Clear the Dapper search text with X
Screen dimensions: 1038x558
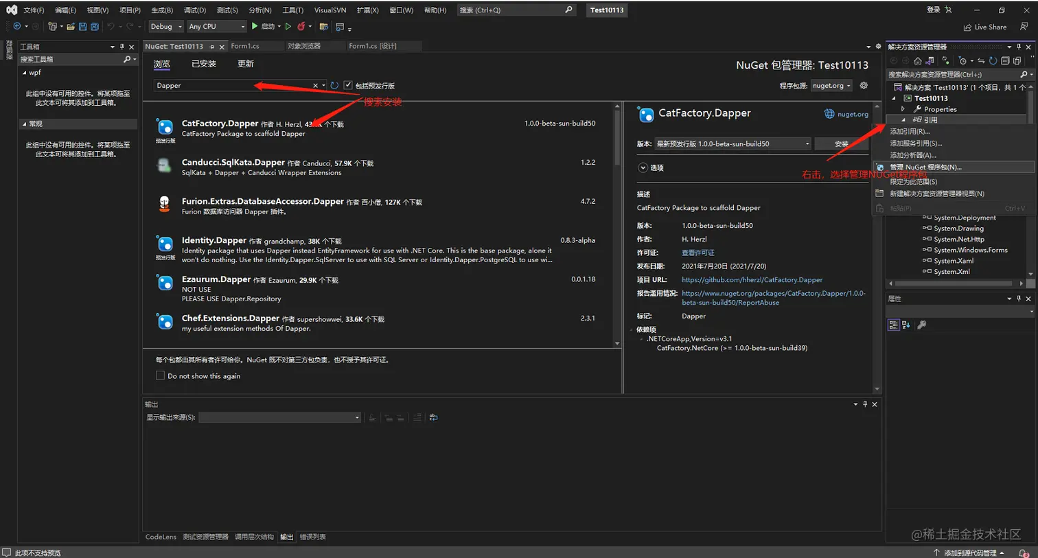pyautogui.click(x=315, y=86)
